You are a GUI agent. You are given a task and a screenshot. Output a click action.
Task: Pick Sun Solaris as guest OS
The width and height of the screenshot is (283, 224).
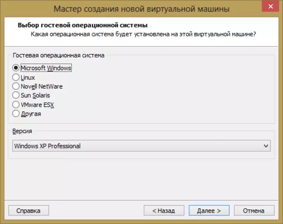[16, 95]
